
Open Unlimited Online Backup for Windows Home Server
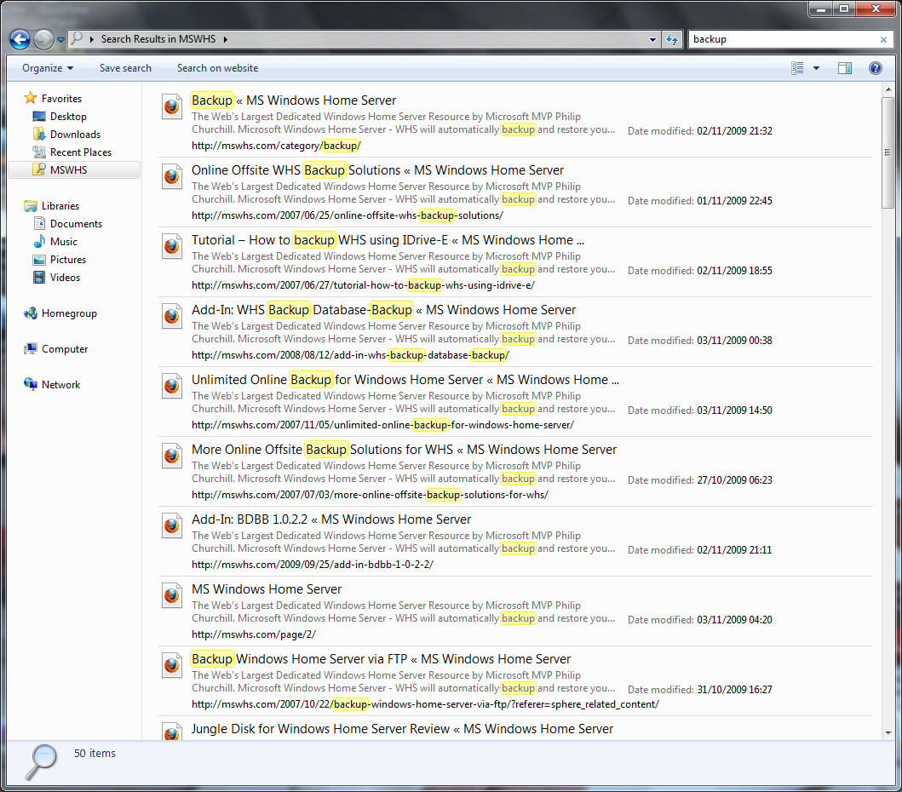[x=405, y=380]
